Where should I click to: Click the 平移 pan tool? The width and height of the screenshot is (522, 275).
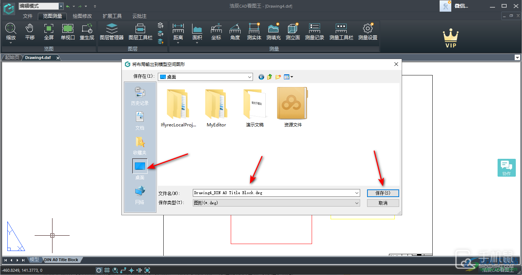point(29,32)
